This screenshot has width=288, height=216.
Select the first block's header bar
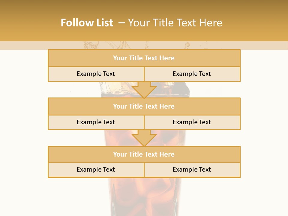[x=144, y=58]
